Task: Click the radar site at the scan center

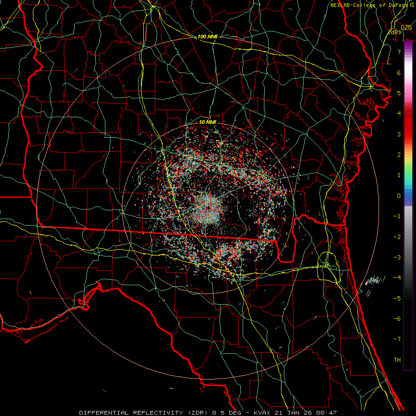Action: pos(208,208)
